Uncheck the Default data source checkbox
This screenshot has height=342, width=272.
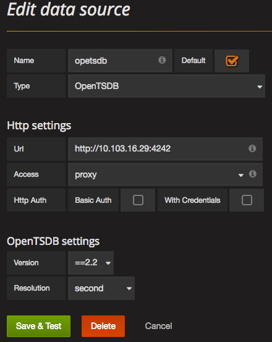click(232, 61)
